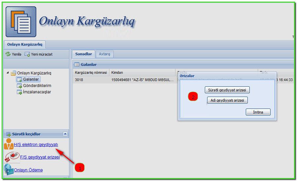The width and height of the screenshot is (297, 181).
Task: Collapse the Onlayn Kargüzarlıq tree node
Action: [x=8, y=73]
